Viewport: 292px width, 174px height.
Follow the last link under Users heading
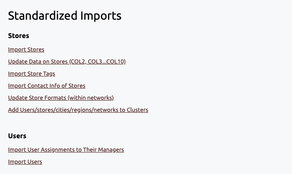click(25, 162)
